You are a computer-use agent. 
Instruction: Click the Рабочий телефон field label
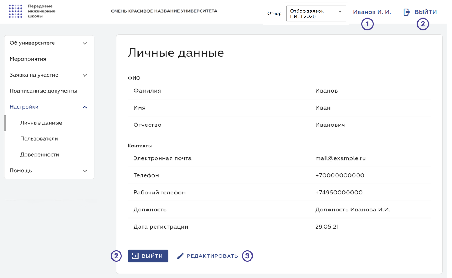tap(159, 193)
